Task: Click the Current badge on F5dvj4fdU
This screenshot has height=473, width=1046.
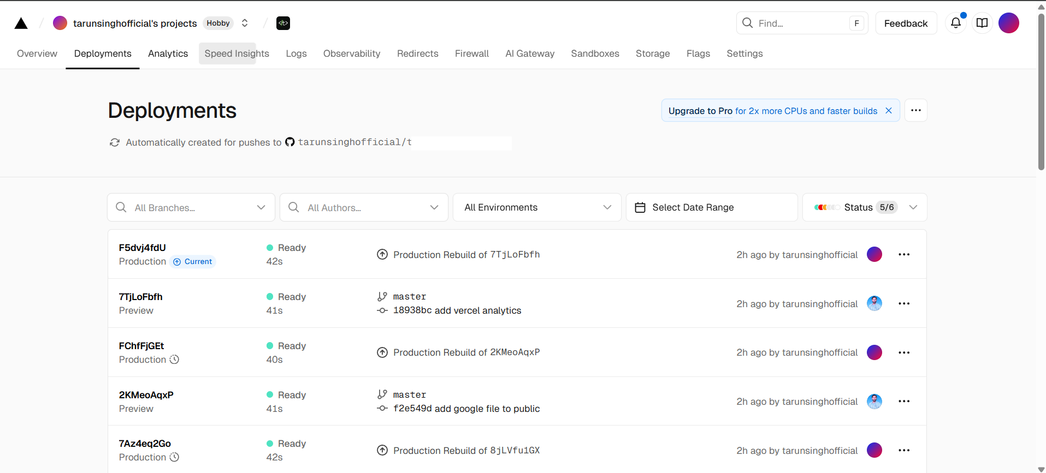Action: click(x=193, y=262)
